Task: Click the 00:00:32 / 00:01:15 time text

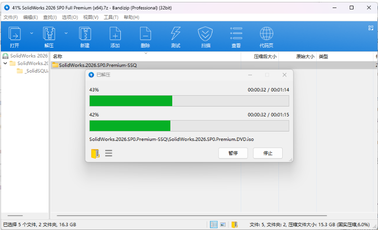Action: (x=269, y=115)
